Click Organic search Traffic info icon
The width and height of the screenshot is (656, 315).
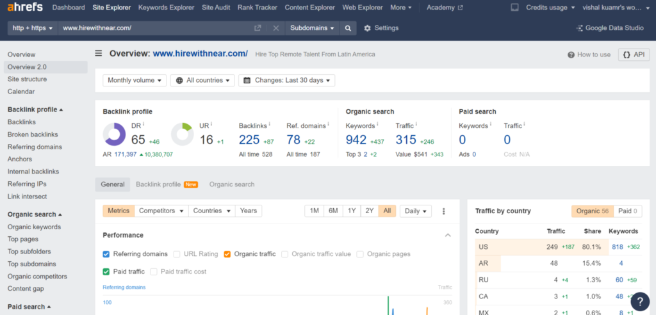point(416,124)
